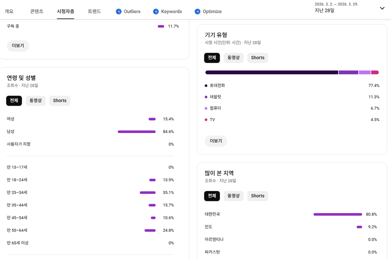
Task: Click the 휴대전화 legend color dot
Action: (x=206, y=86)
